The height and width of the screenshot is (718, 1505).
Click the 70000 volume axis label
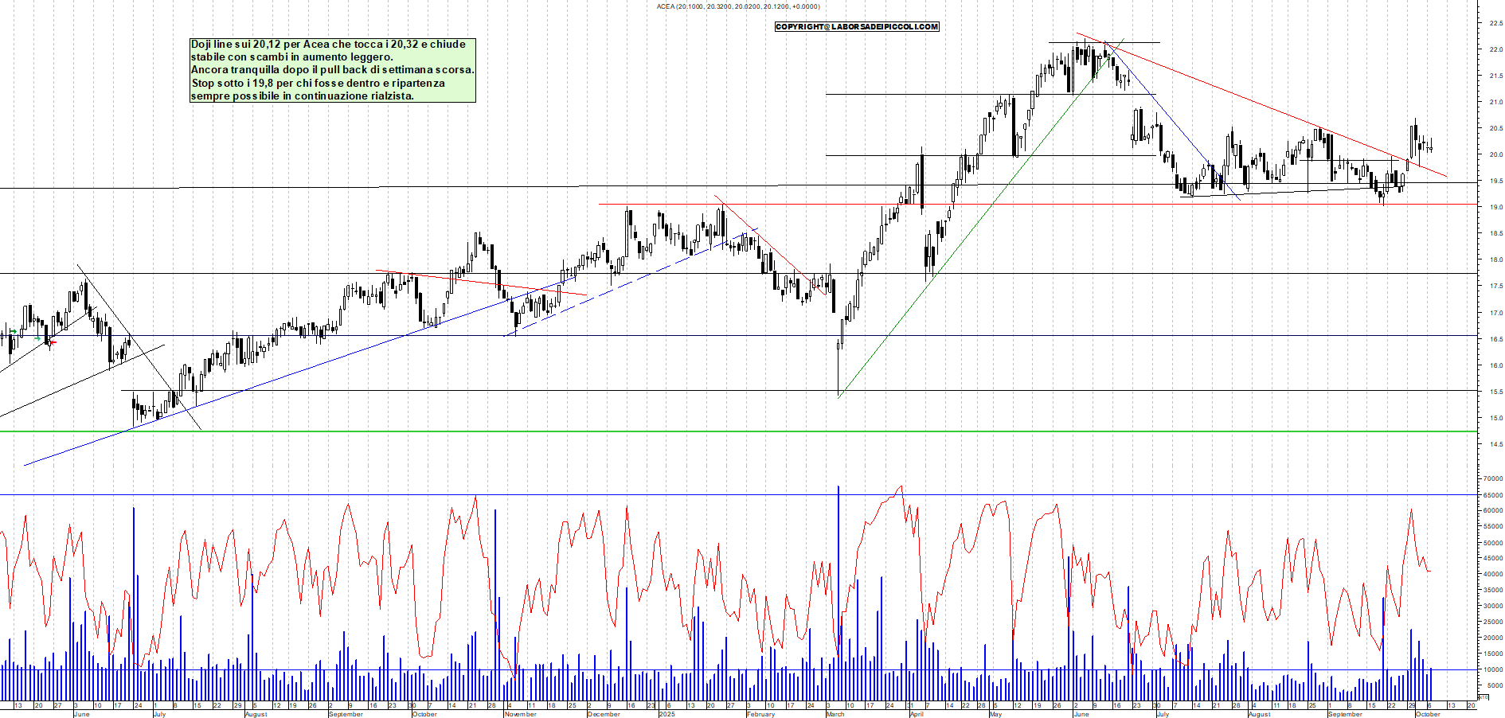[x=1492, y=479]
